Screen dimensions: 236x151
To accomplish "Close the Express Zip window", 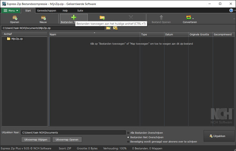I will [231, 4].
